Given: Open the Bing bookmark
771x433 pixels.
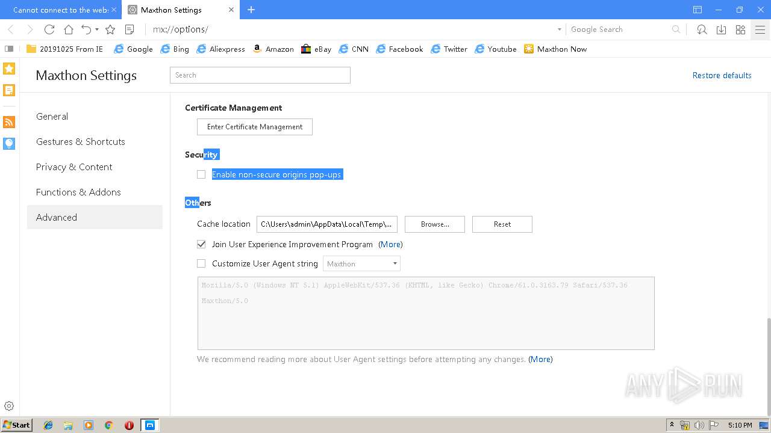Looking at the screenshot, I should (x=175, y=49).
